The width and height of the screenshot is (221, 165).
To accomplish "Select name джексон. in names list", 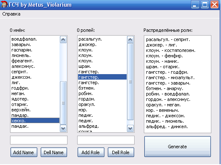I will coord(35,77).
